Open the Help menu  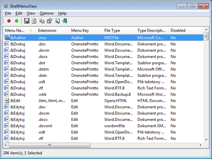[62, 13]
